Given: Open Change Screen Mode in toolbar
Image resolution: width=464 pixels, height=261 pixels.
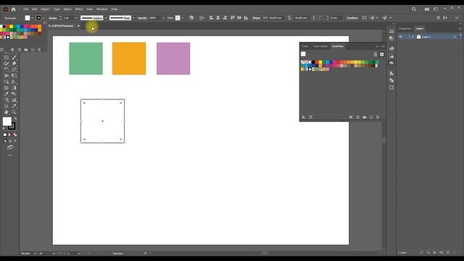Looking at the screenshot, I should (10, 147).
